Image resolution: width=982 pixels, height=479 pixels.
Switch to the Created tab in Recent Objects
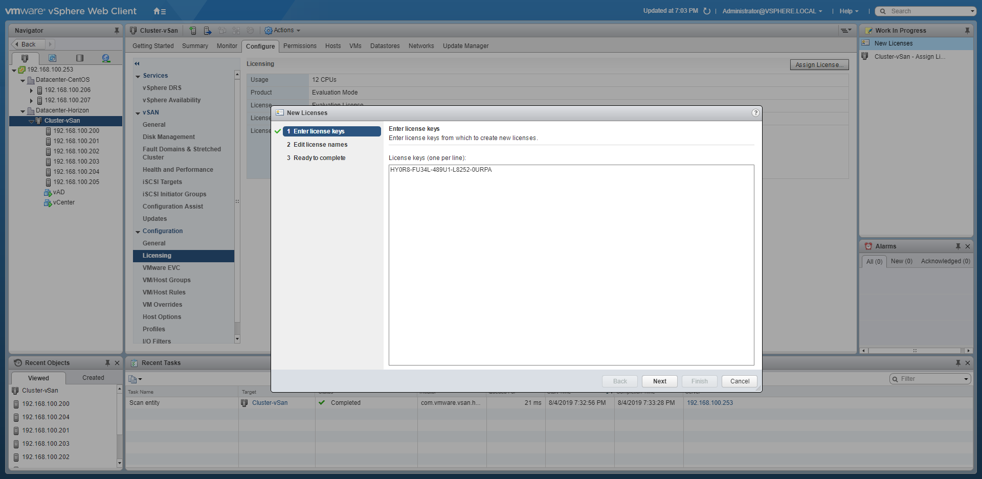(x=93, y=378)
